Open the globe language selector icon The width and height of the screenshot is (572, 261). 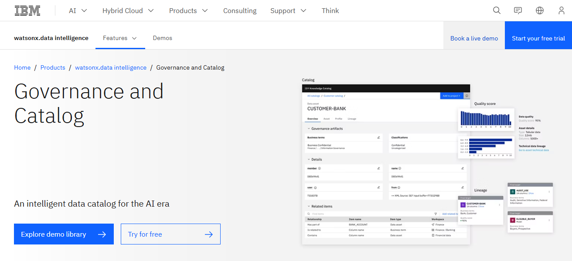pos(539,10)
